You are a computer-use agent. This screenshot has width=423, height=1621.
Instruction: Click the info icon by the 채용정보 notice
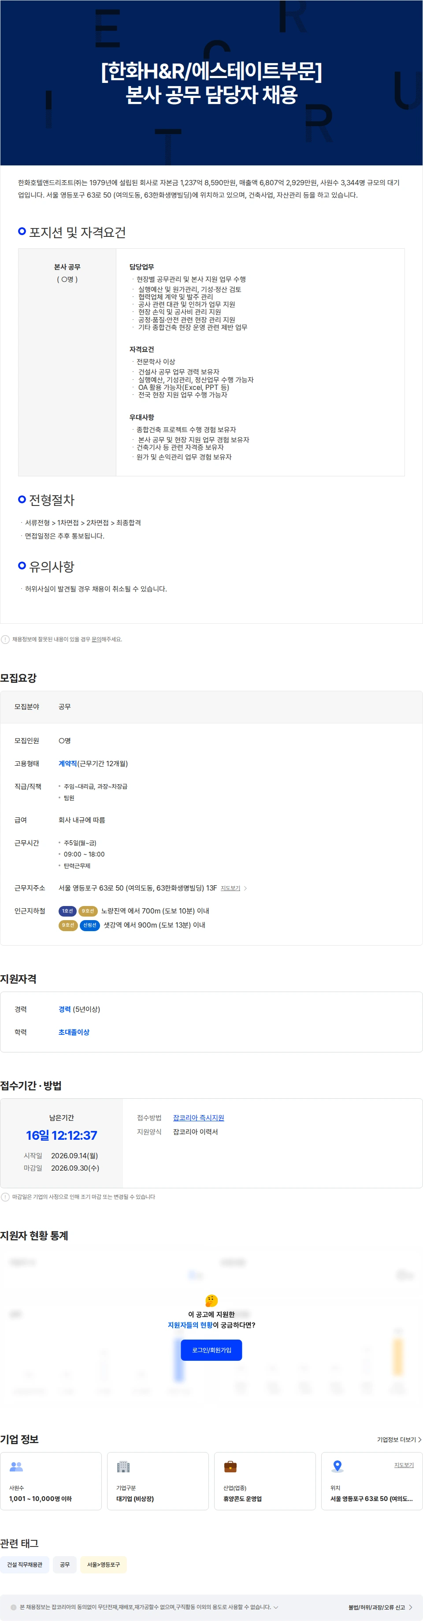click(x=5, y=639)
